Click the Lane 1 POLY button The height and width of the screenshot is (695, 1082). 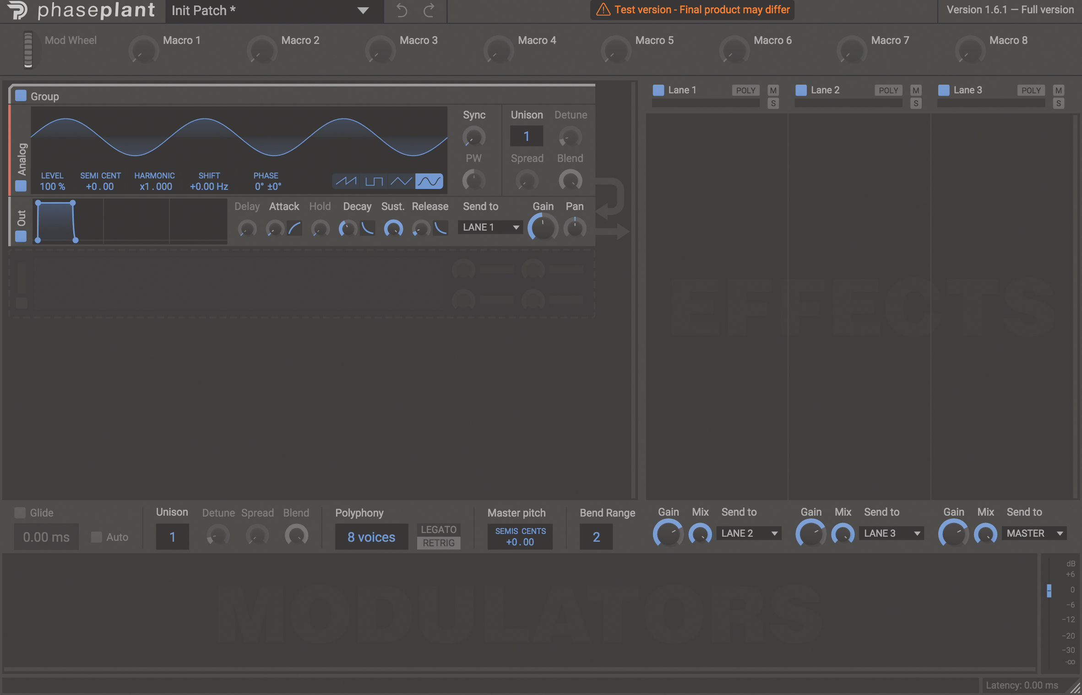click(745, 90)
